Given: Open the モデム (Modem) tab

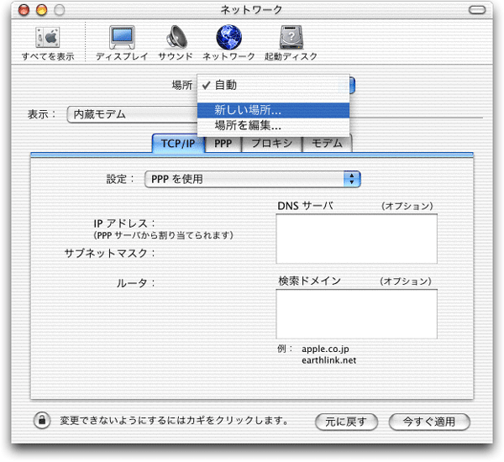Looking at the screenshot, I should coord(327,143).
